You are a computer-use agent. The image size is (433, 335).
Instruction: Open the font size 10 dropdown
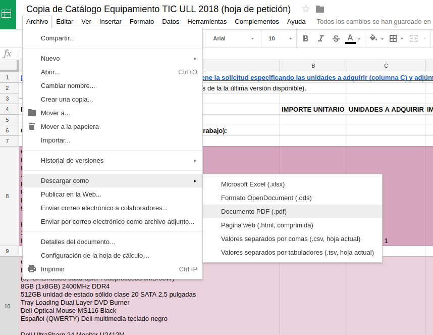click(280, 38)
